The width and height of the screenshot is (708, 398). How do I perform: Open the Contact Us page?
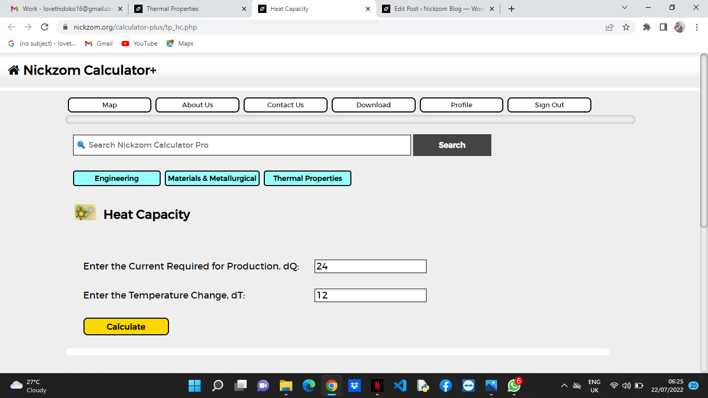(286, 105)
